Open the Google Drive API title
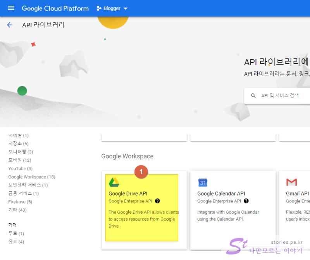This screenshot has height=260, width=310. pos(128,194)
